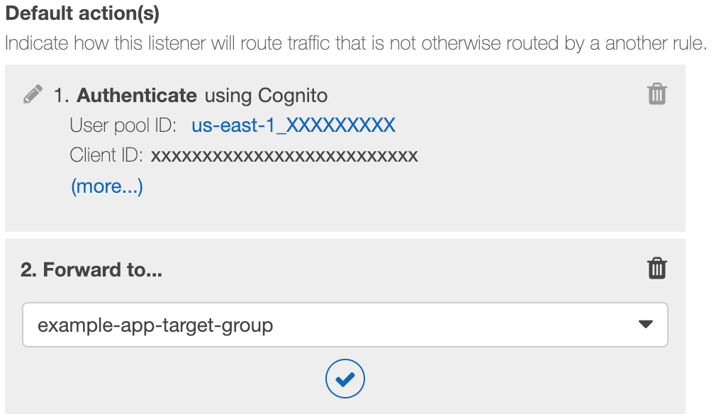Open the example-app-target-group dropdown
This screenshot has height=419, width=716.
pos(345,325)
